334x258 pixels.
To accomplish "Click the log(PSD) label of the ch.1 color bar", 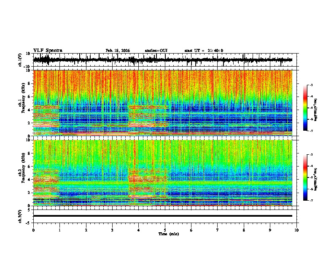I will 316,110.
